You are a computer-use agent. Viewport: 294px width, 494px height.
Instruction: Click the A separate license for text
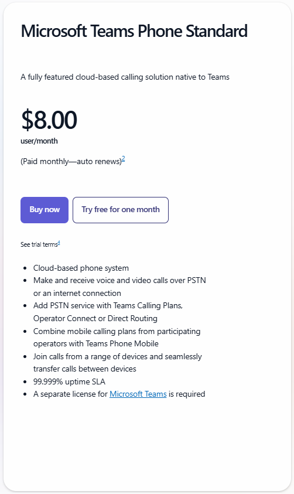pos(70,394)
